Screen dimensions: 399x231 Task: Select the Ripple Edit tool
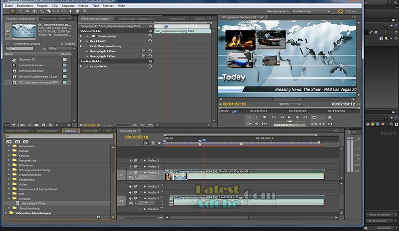coord(27,11)
